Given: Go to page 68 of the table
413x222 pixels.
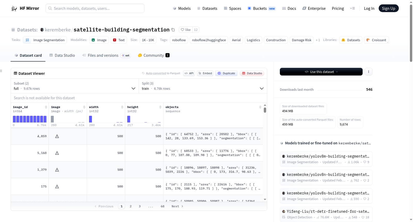Looking at the screenshot, I should 163,206.
